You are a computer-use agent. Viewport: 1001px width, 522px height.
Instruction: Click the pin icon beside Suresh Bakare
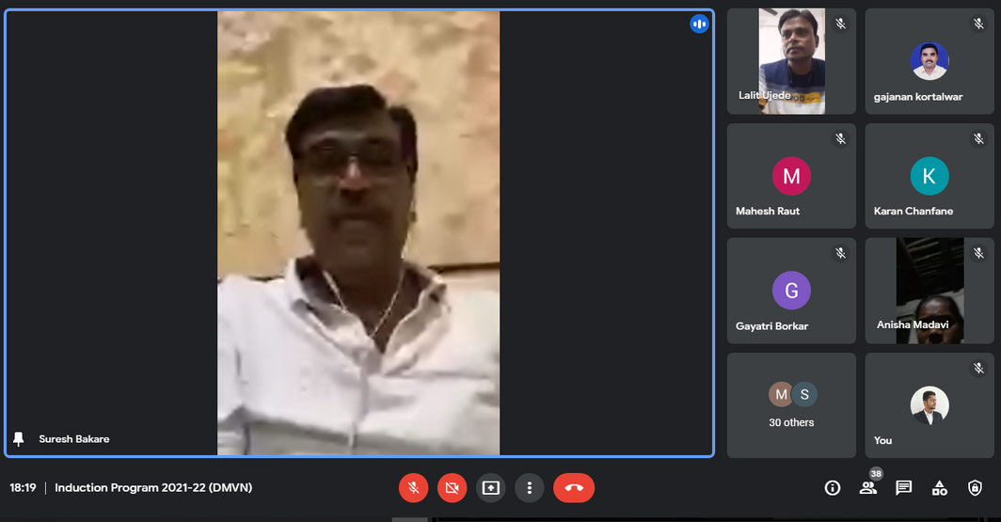pos(19,439)
